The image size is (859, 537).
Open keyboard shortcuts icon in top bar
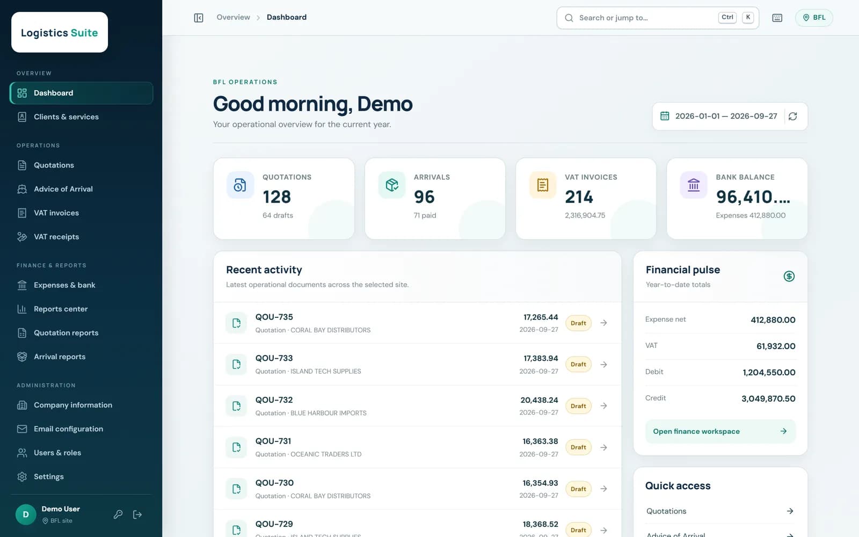tap(777, 18)
